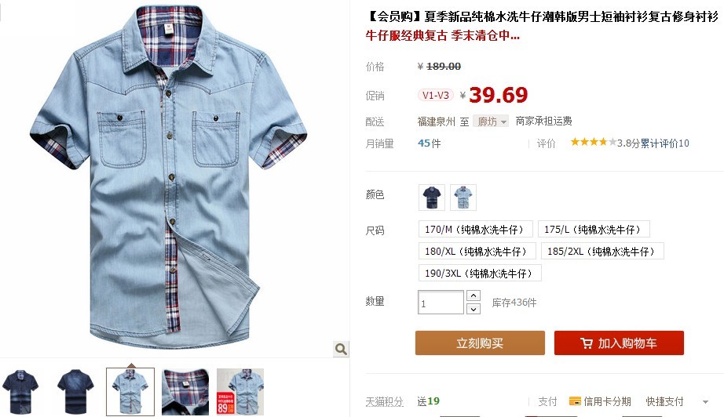Select size 170/M

click(x=476, y=229)
